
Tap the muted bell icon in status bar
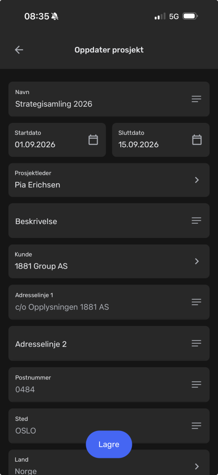click(55, 16)
